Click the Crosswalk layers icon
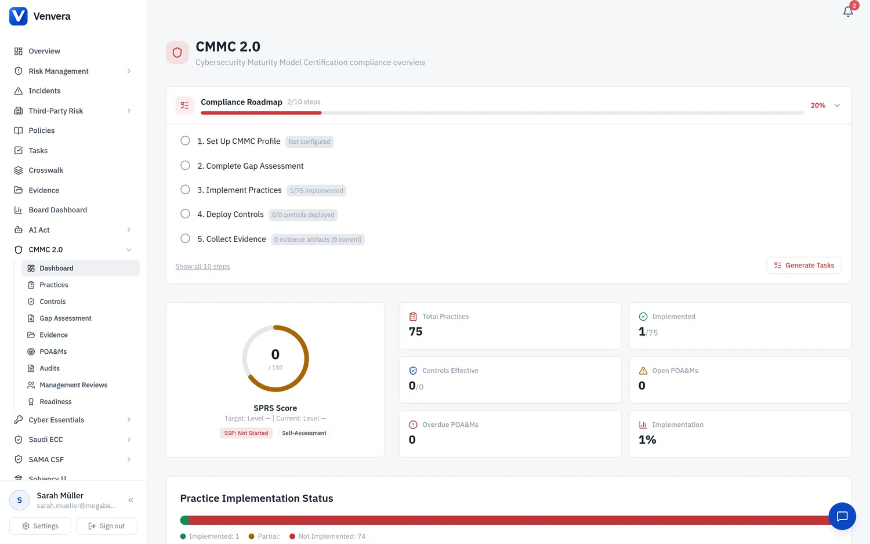This screenshot has height=544, width=870. [19, 171]
